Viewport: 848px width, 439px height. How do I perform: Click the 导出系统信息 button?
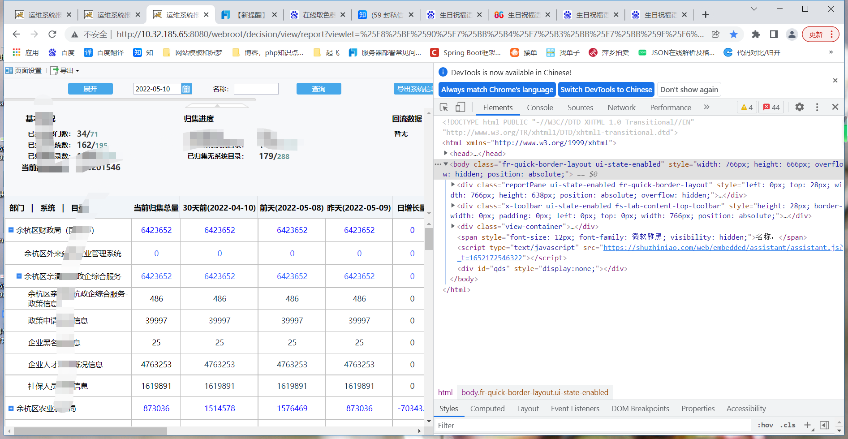[414, 89]
